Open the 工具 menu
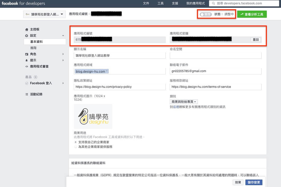This screenshot has width=281, height=187. pyautogui.click(x=160, y=3)
